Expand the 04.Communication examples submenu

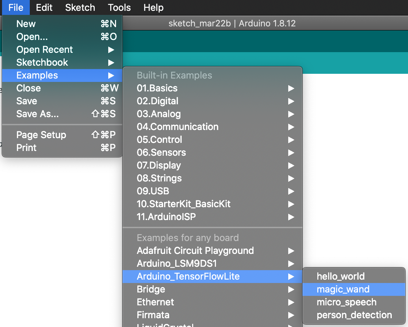pyautogui.click(x=178, y=127)
